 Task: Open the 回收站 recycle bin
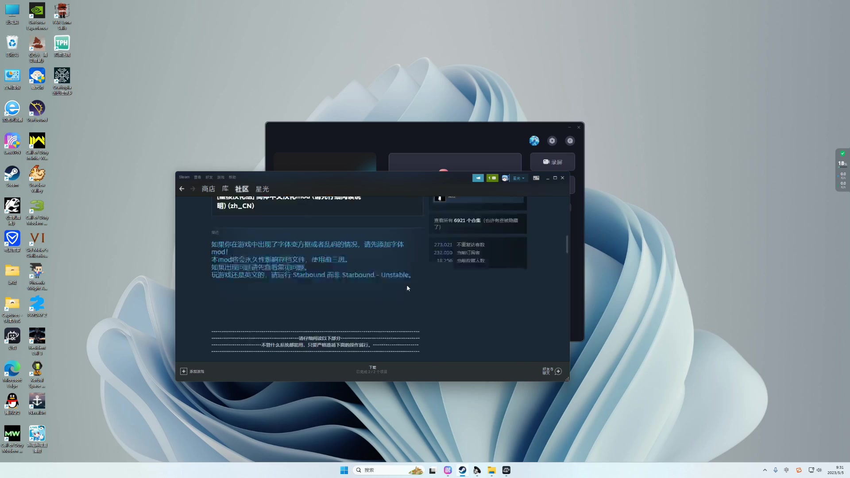coord(12,46)
